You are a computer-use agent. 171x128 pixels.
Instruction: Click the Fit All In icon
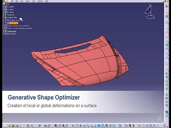77,126
